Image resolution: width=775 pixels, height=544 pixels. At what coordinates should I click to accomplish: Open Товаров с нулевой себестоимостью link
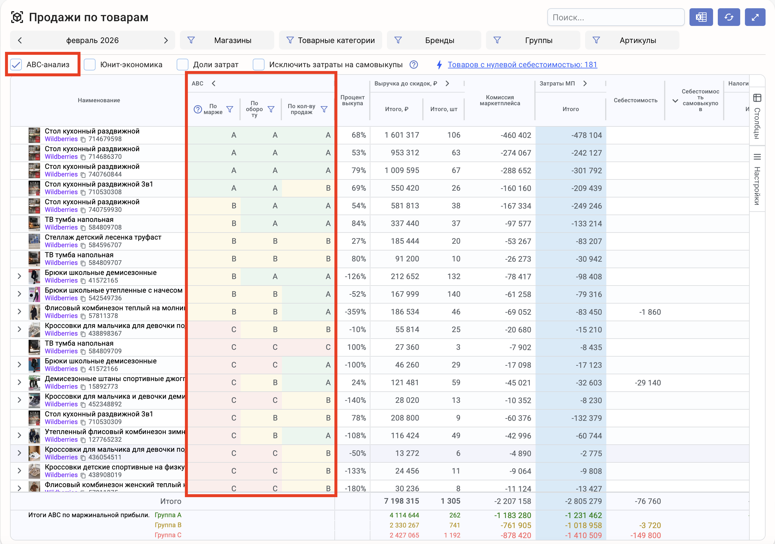coord(522,65)
